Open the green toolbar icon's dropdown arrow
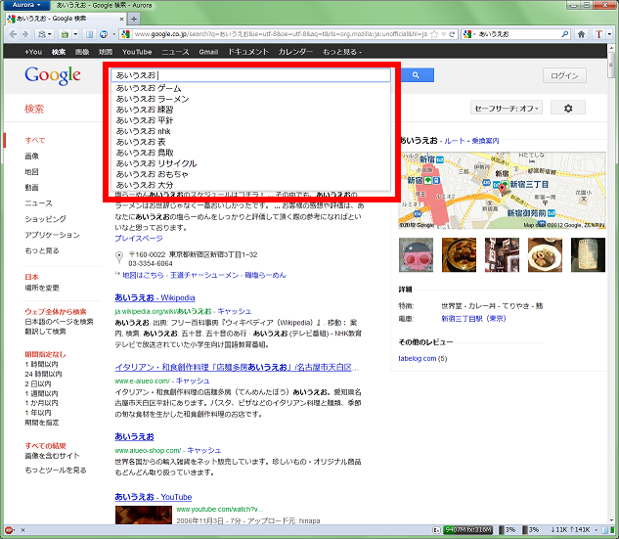This screenshot has width=619, height=539. click(75, 34)
